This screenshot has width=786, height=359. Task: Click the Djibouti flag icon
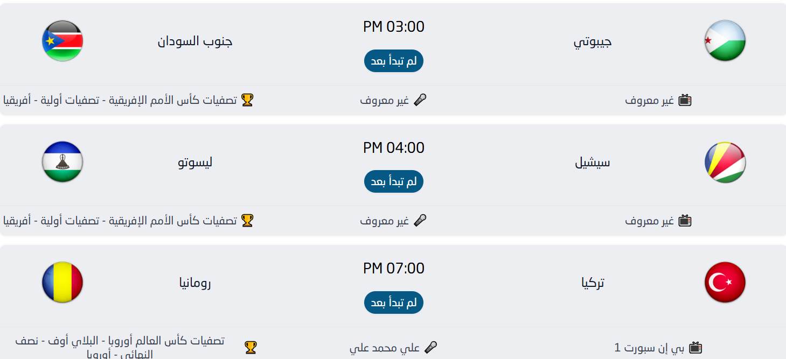725,41
